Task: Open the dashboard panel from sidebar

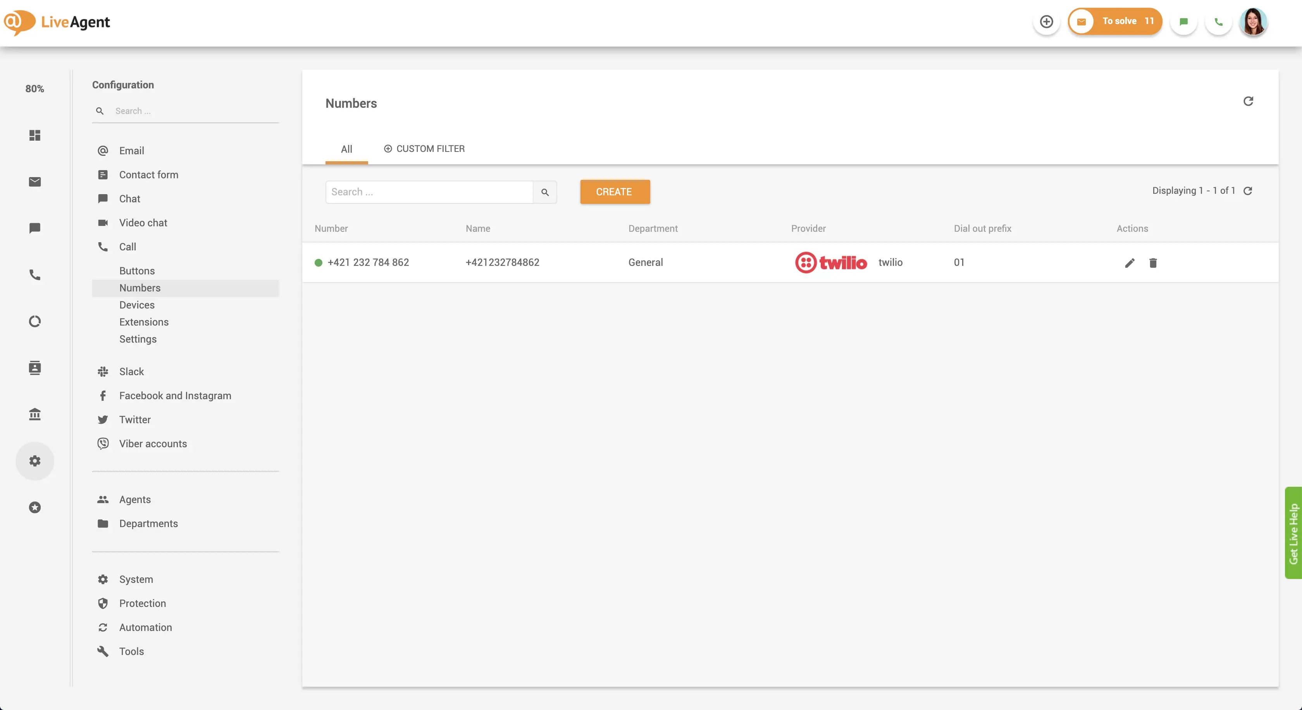Action: (x=35, y=135)
